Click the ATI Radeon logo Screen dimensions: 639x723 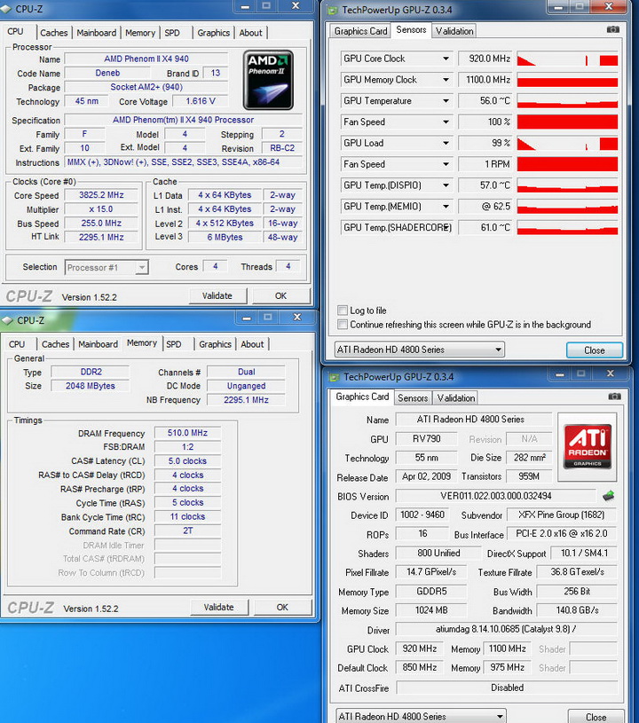click(x=588, y=447)
